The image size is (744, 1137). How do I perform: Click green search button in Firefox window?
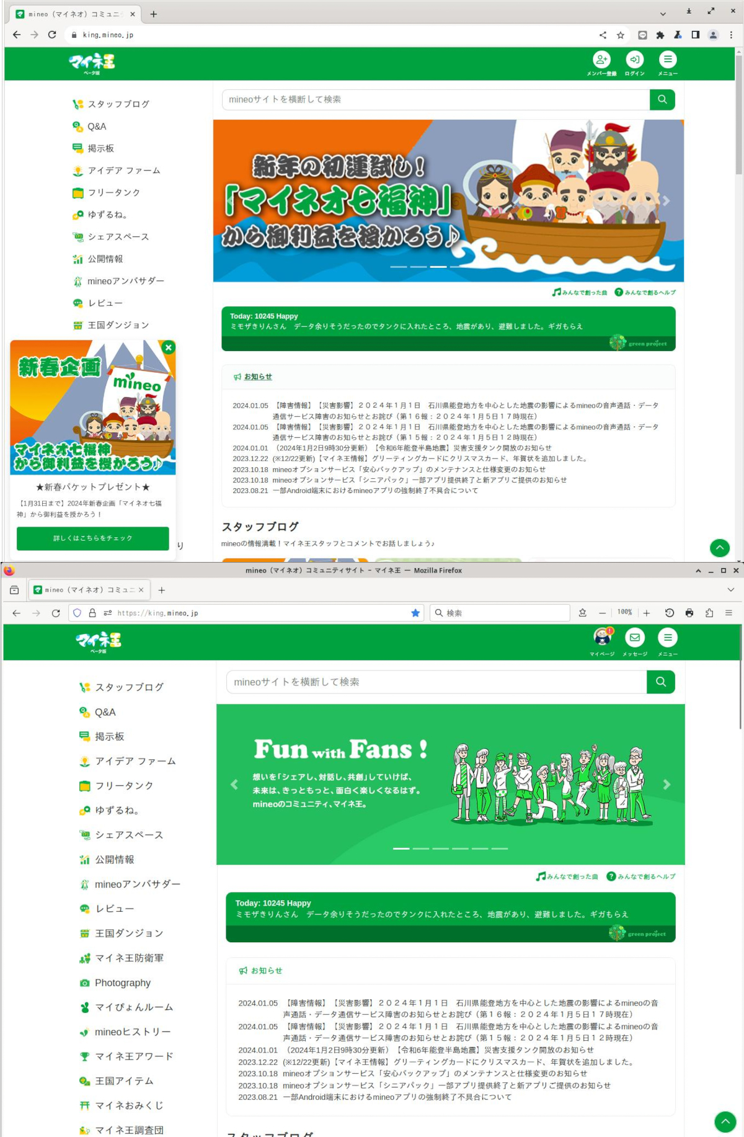point(661,682)
